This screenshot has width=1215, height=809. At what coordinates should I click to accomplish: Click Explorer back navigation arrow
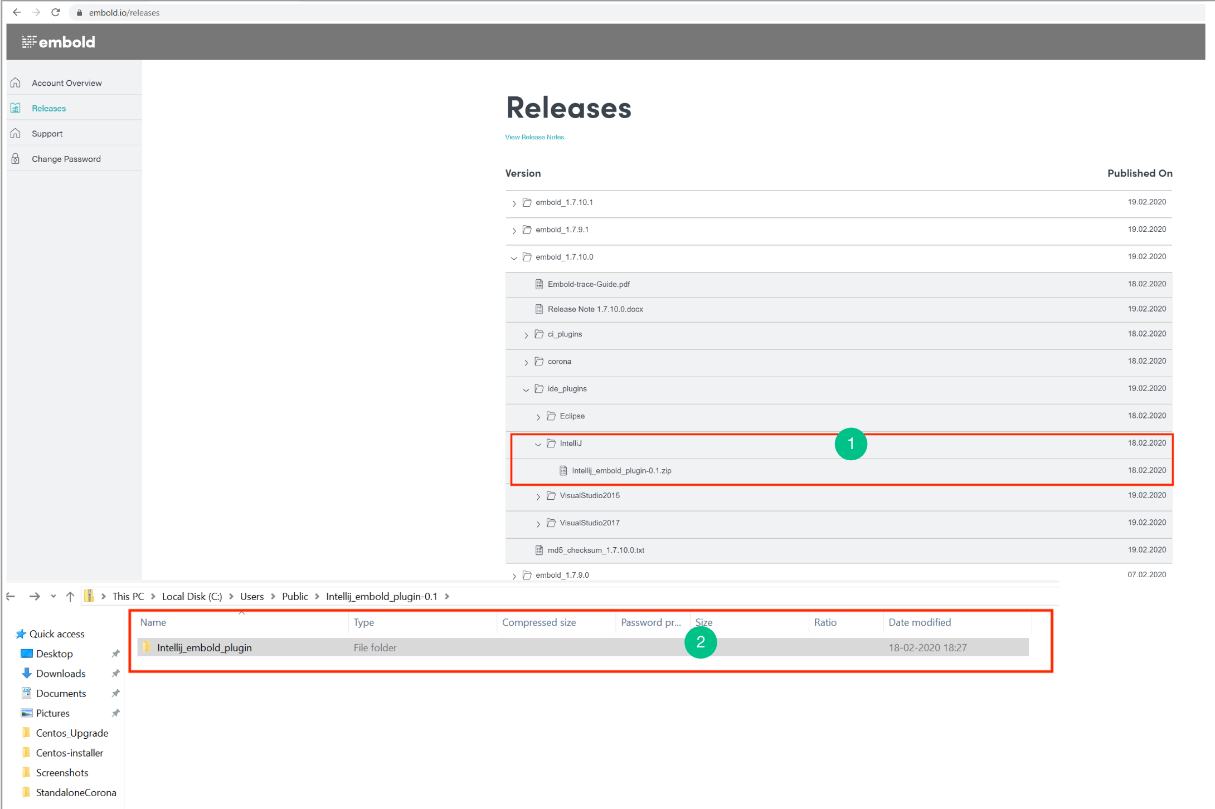click(11, 597)
